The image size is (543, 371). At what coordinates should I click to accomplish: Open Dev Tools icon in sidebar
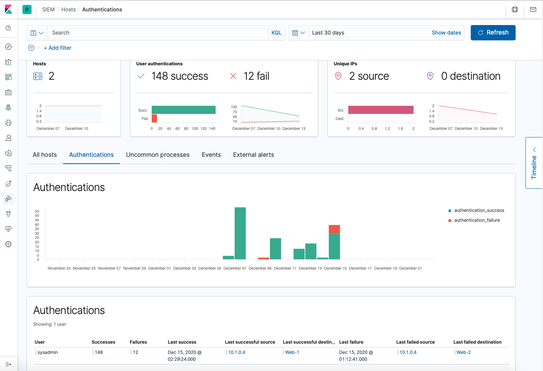tap(8, 214)
